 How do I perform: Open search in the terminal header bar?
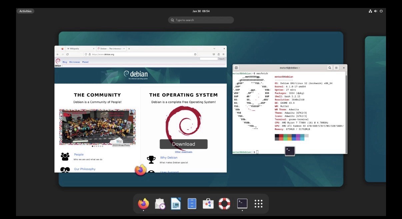pos(330,68)
